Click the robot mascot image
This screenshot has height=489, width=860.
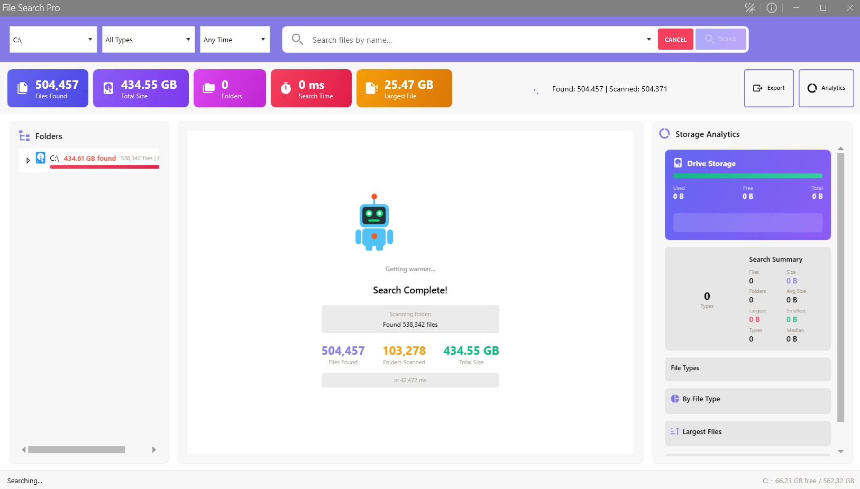tap(374, 223)
